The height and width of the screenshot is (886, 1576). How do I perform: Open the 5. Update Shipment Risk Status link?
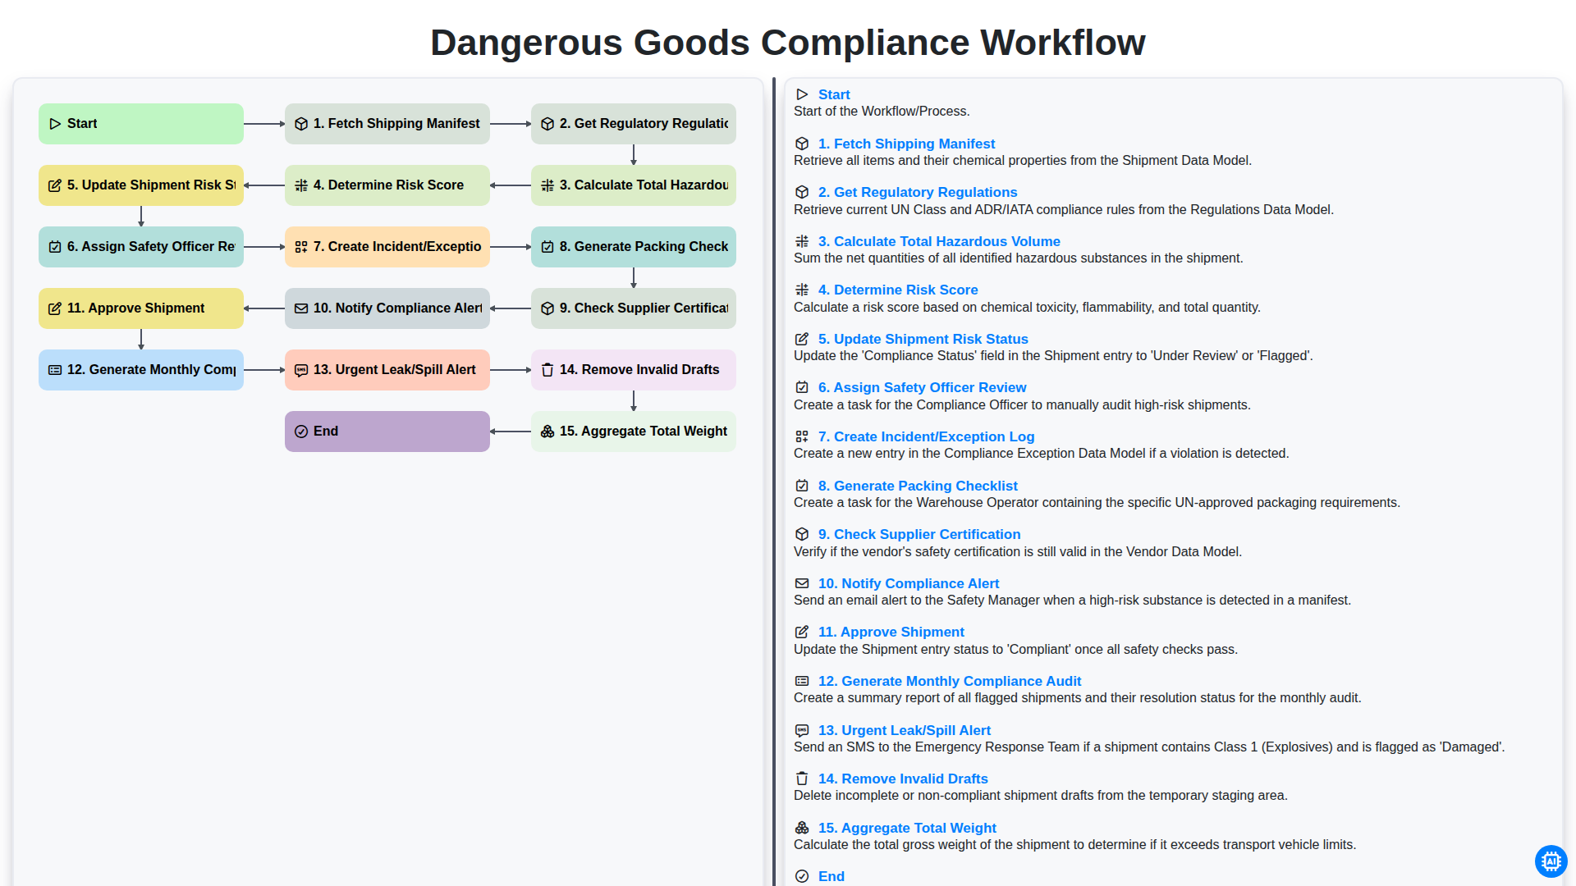click(x=923, y=339)
